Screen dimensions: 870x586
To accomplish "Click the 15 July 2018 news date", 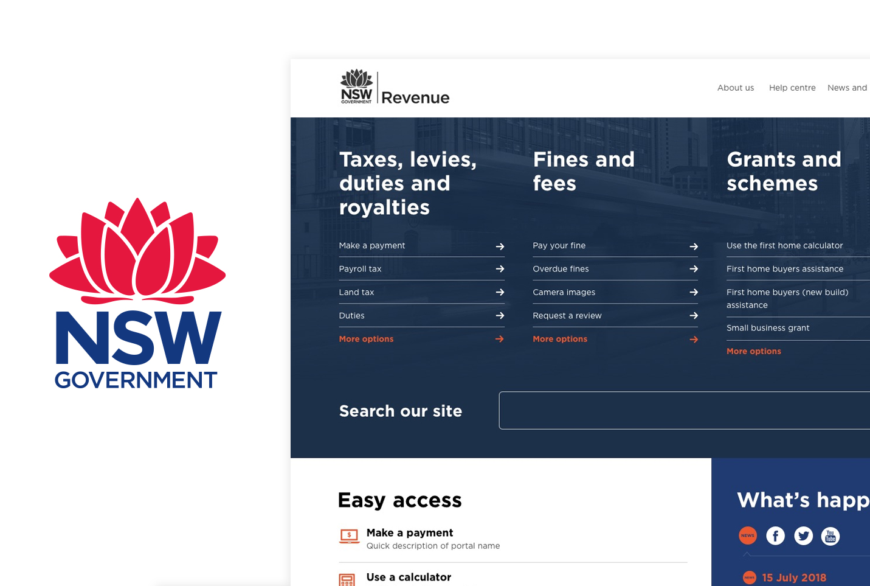I will [794, 577].
